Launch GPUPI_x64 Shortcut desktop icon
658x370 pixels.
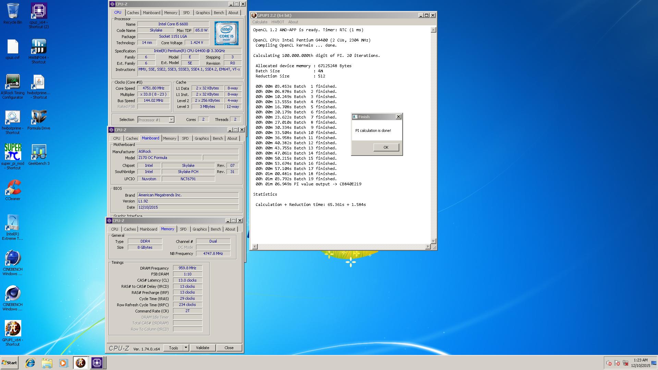[x=13, y=333]
